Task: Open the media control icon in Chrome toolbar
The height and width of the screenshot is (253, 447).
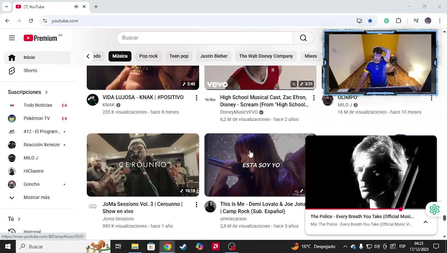Action: click(x=416, y=21)
